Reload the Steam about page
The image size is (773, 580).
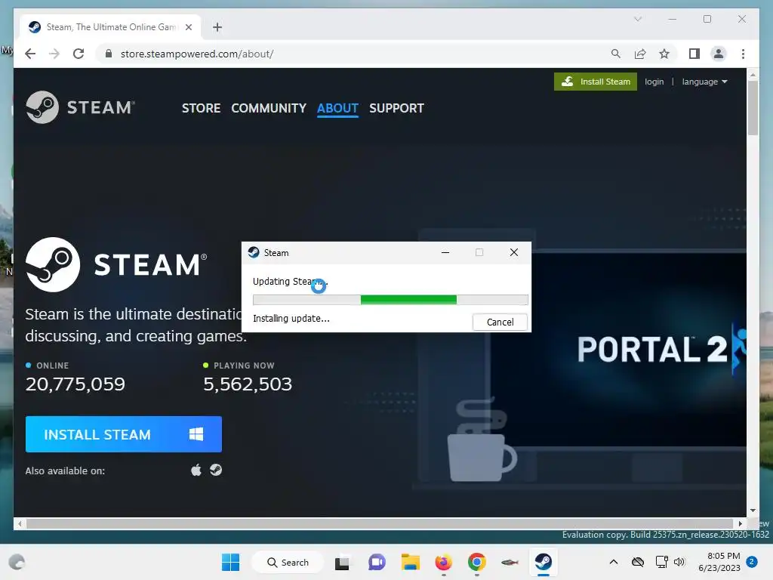[x=79, y=54]
